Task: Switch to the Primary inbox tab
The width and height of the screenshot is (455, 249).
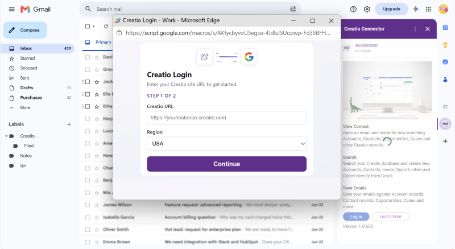Action: tap(98, 43)
